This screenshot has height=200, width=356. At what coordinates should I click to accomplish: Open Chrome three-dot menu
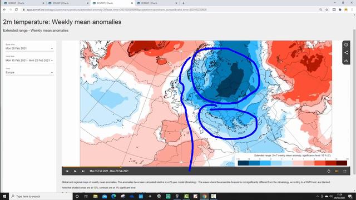(352, 9)
